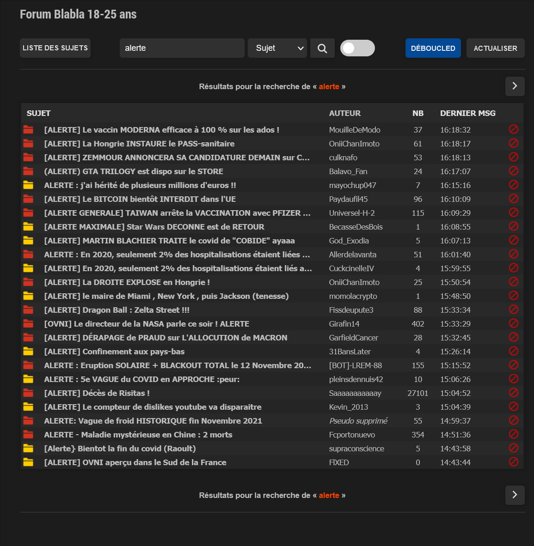Click last message time 14:43:44

point(455,462)
